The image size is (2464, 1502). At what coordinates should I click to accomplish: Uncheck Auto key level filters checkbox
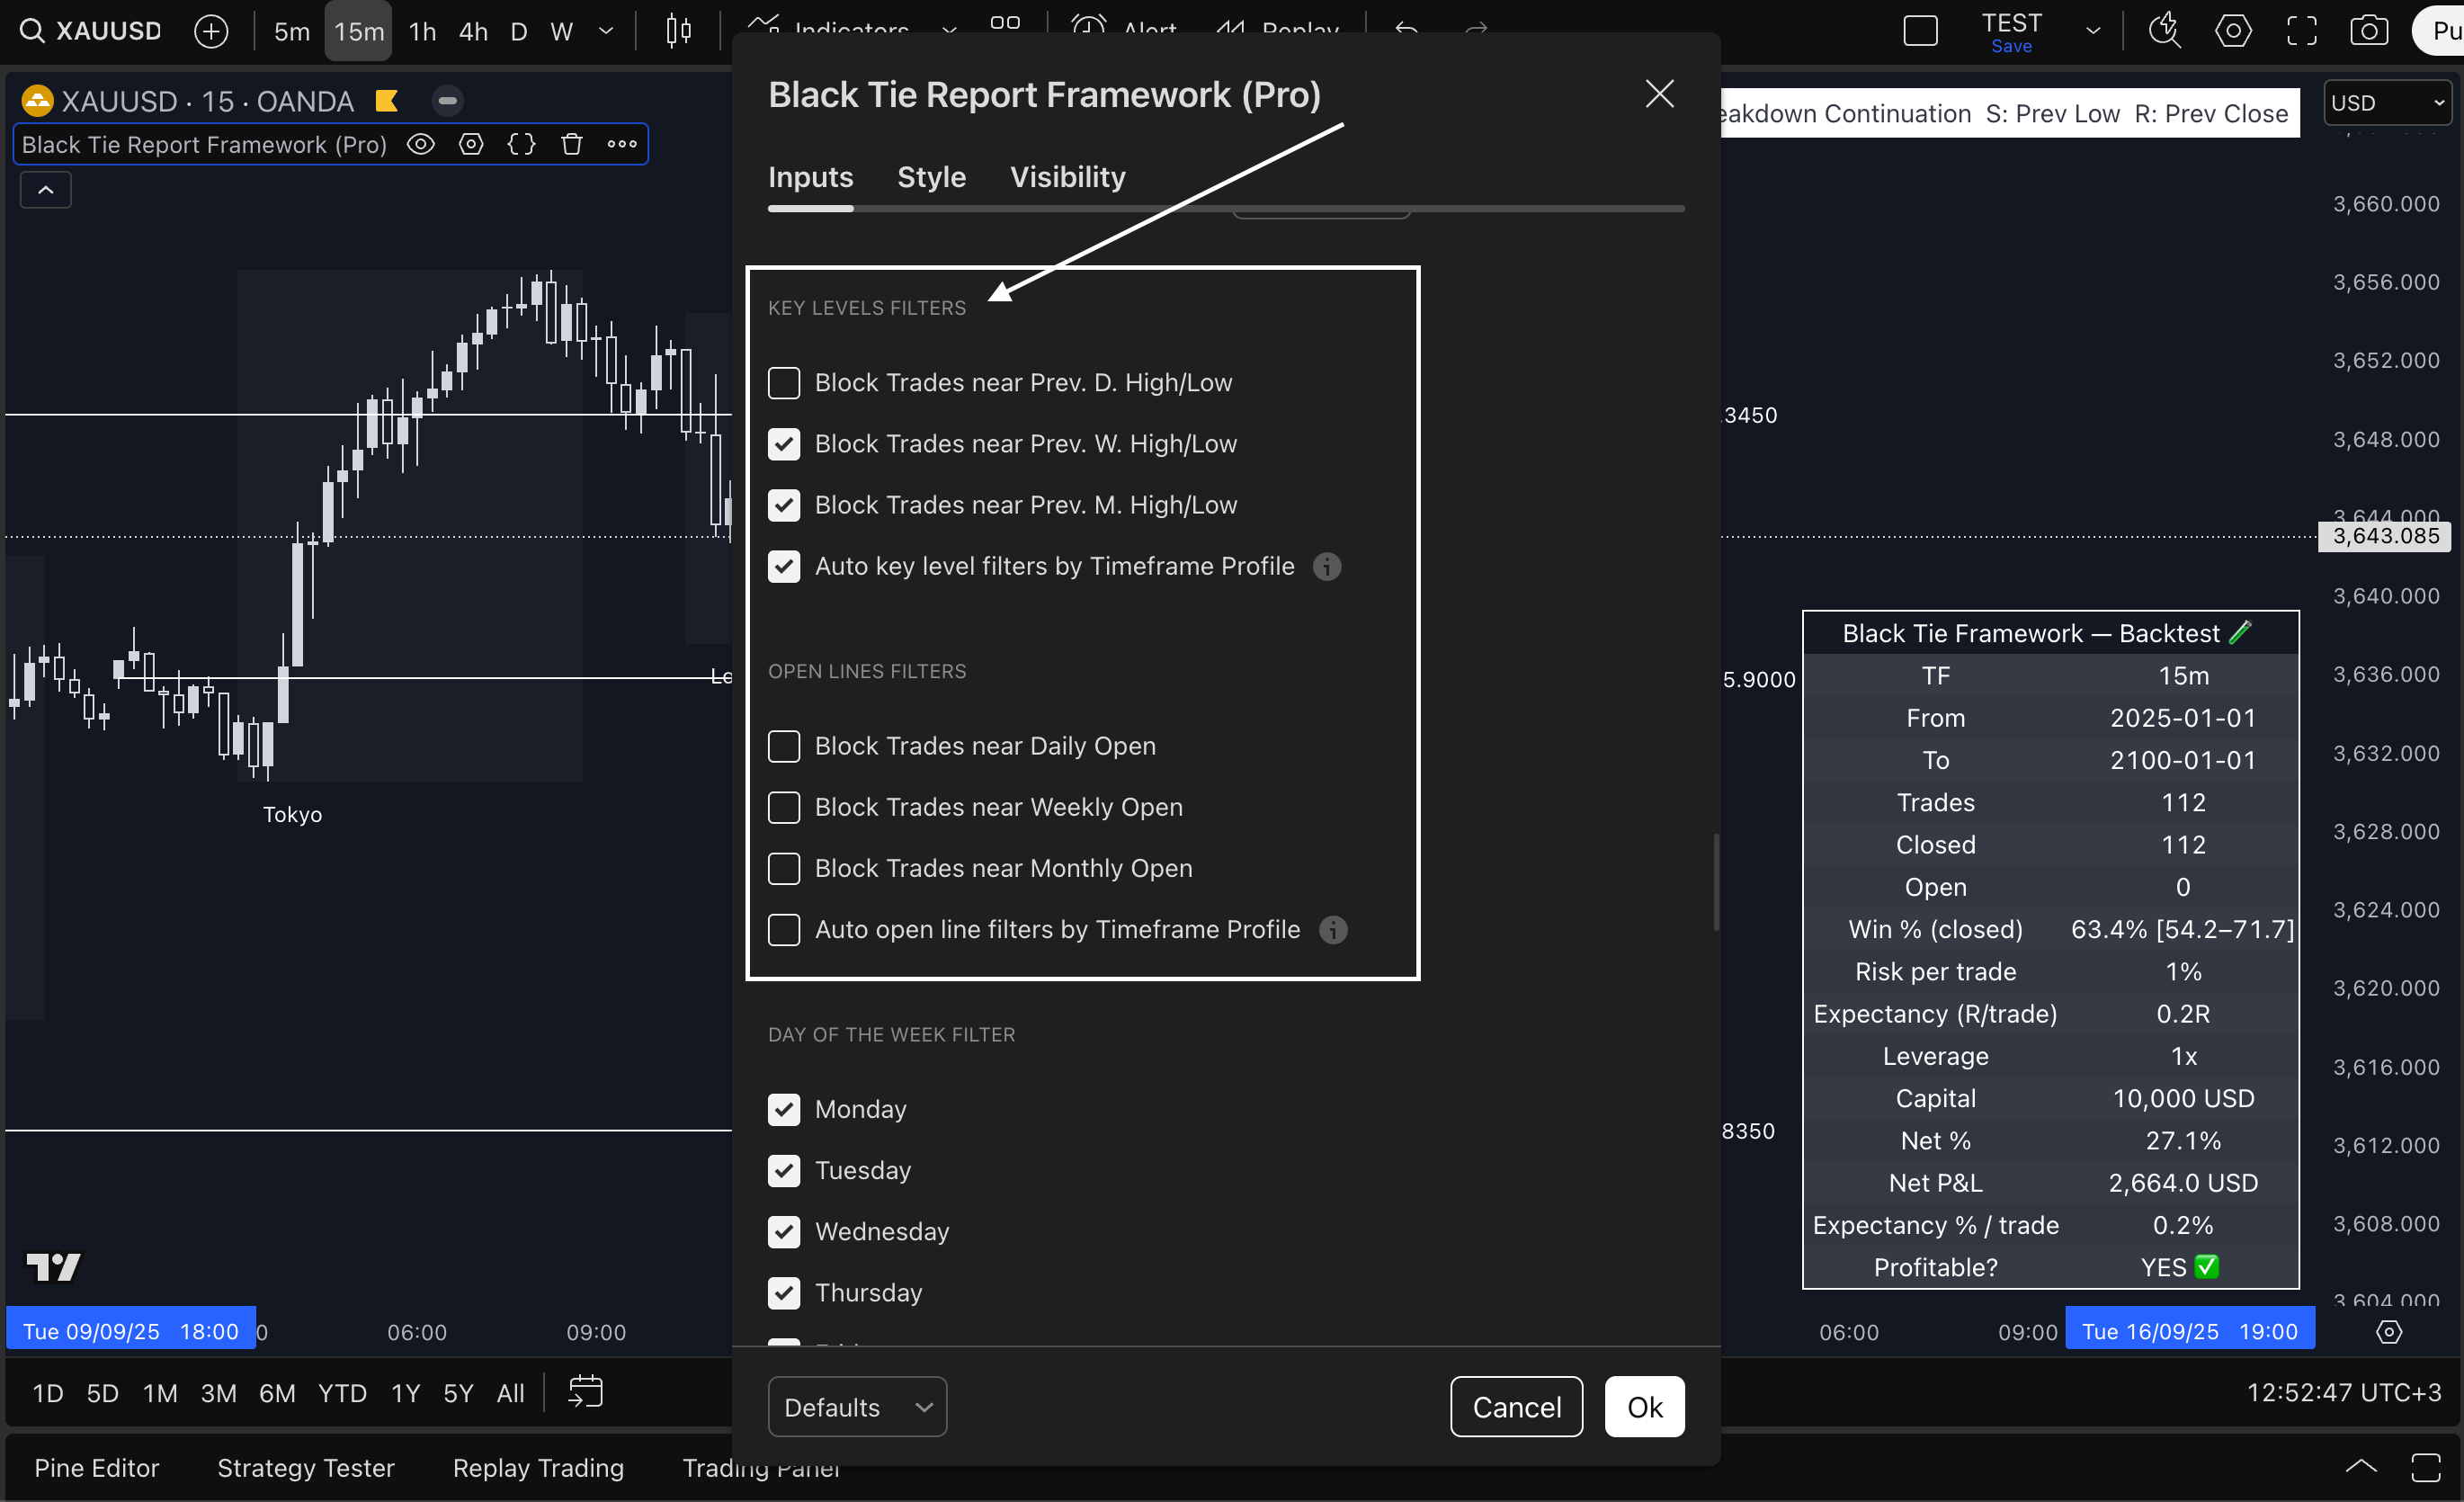[783, 566]
